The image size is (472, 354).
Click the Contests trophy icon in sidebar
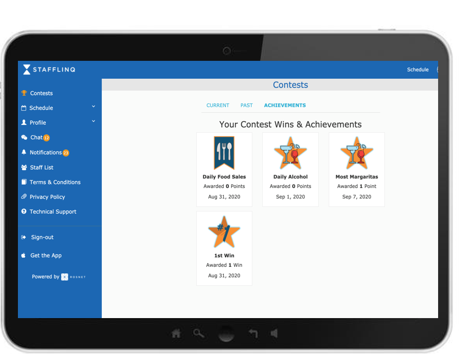pos(24,93)
